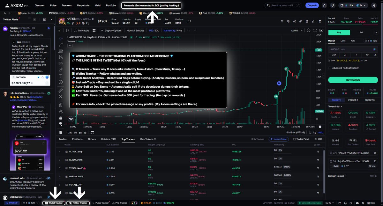This screenshot has height=206, width=383.
Task: Click the Indicators button
Action: [x=81, y=31]
